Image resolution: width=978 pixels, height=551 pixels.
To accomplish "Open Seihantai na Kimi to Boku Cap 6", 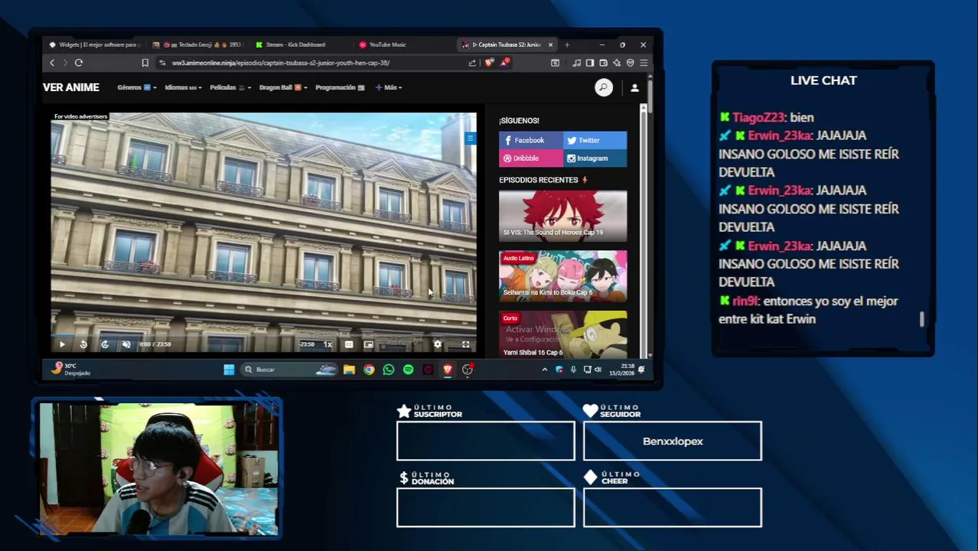I will 562,275.
